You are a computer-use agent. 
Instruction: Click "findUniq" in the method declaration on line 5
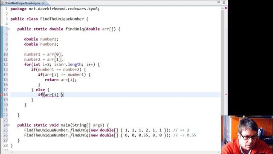[x=75, y=29]
